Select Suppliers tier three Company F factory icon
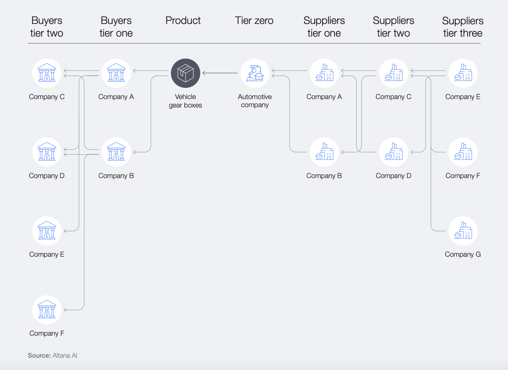The height and width of the screenshot is (370, 508). pos(463,152)
